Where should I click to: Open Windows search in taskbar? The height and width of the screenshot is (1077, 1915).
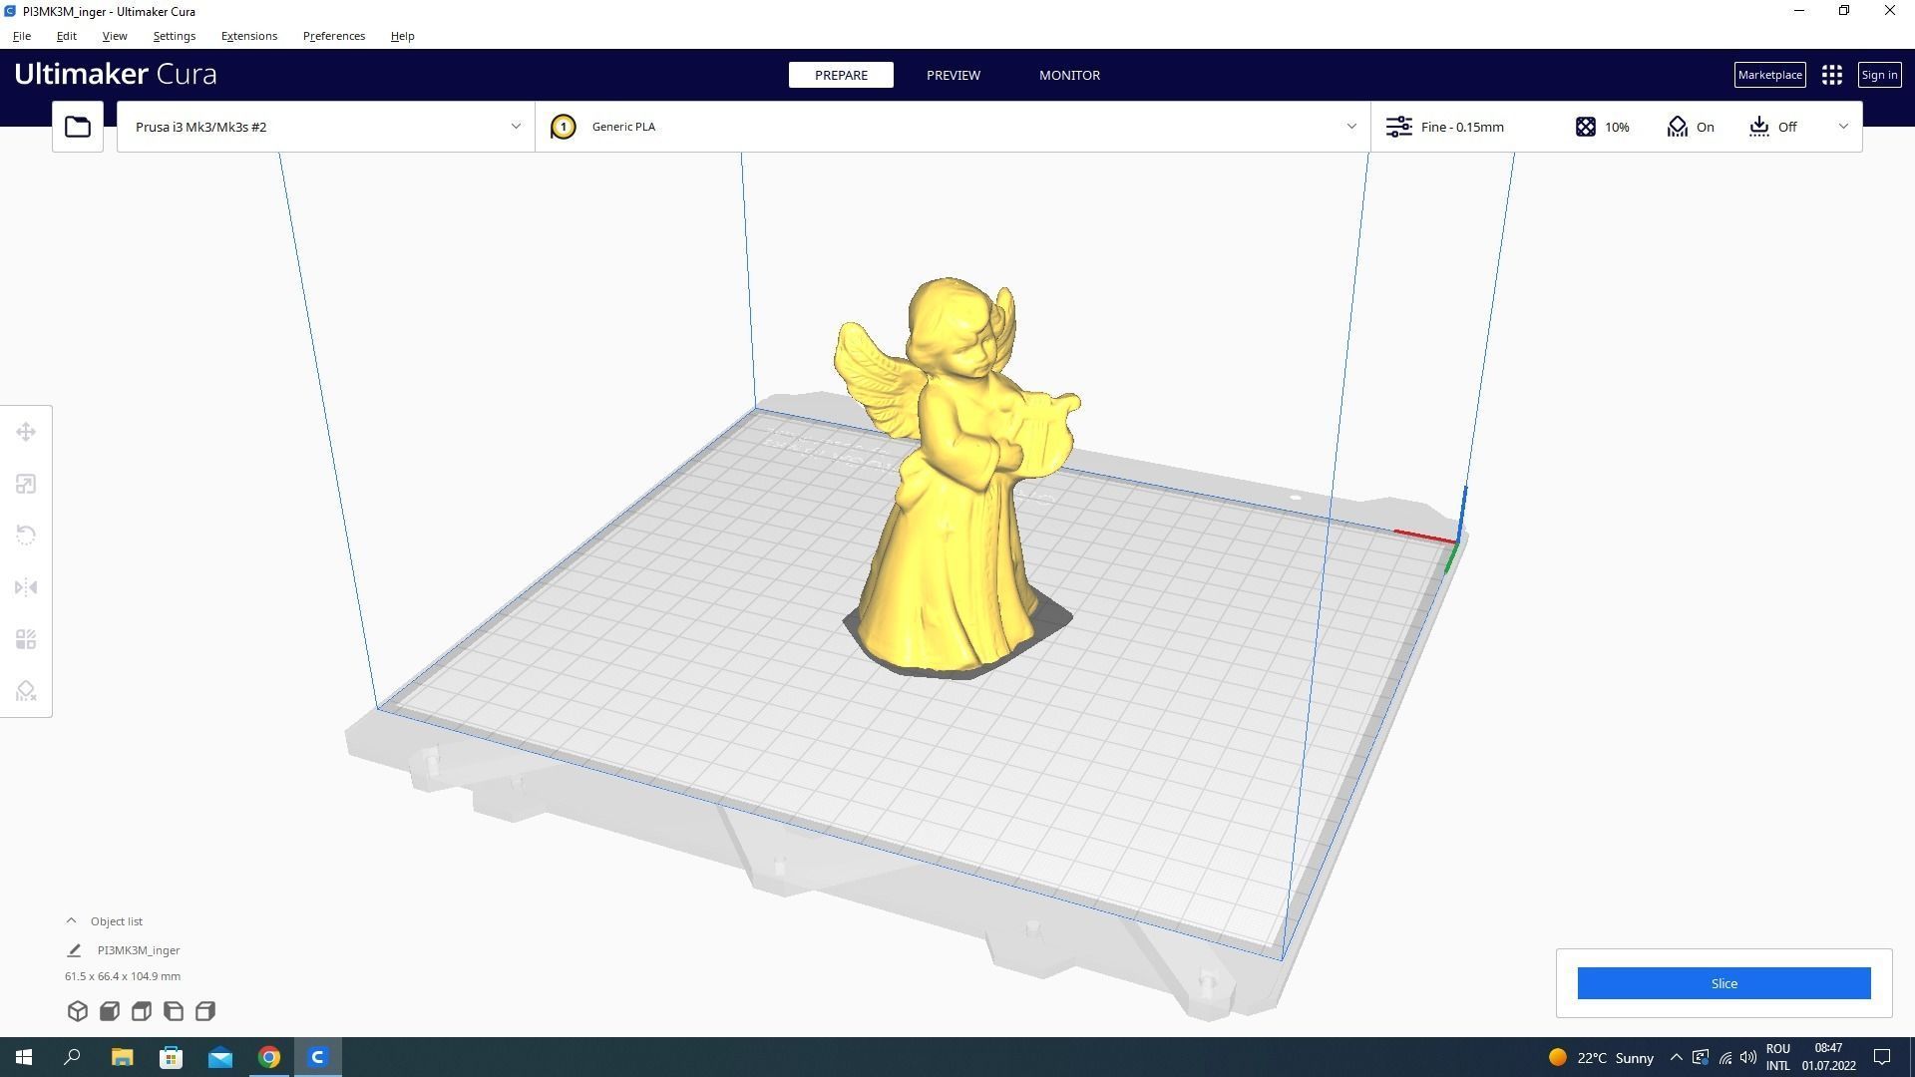click(72, 1057)
